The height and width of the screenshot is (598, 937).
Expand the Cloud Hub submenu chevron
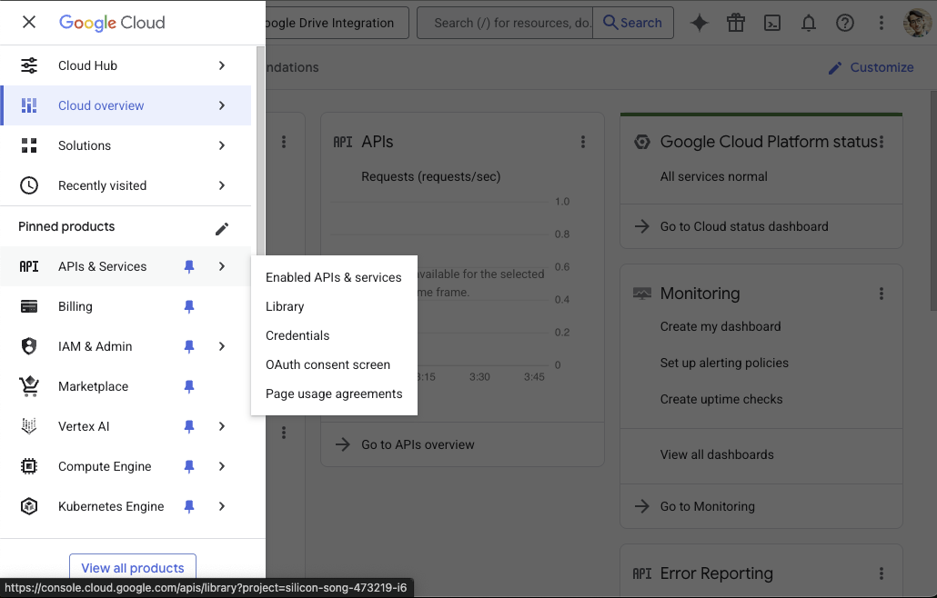222,65
